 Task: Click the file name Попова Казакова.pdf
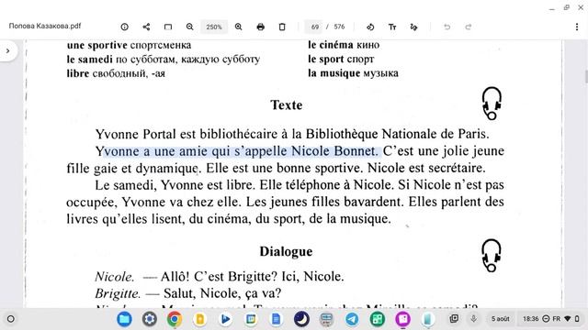tap(45, 26)
